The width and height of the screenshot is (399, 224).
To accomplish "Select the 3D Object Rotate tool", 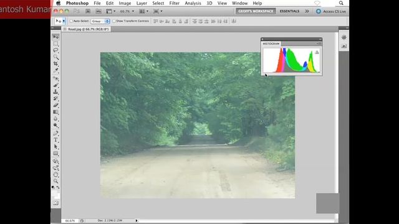I will click(x=55, y=161).
